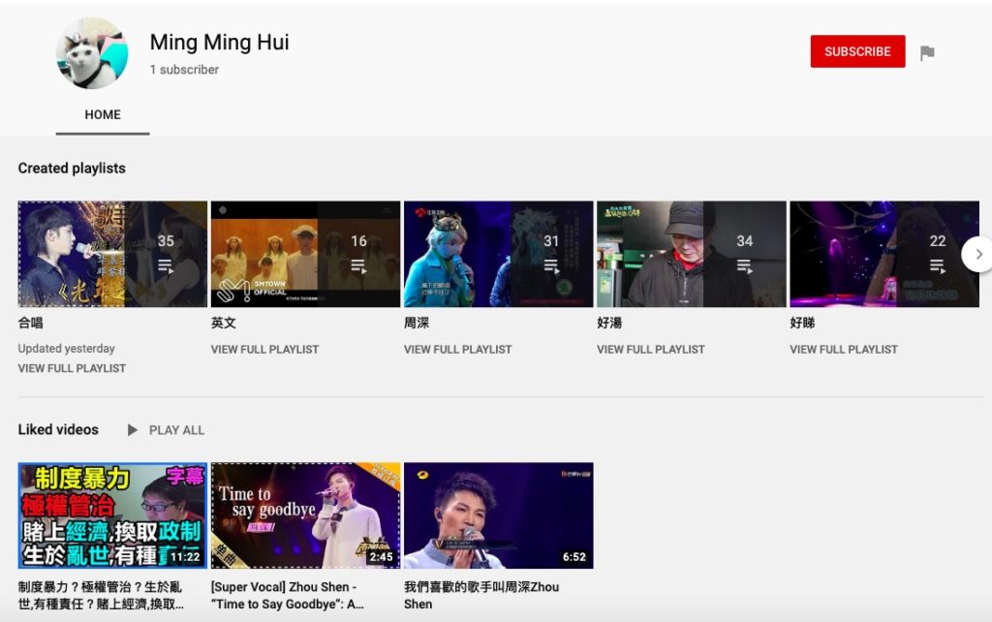
Task: Click the Ming Ming Hui channel avatar
Action: [x=92, y=53]
